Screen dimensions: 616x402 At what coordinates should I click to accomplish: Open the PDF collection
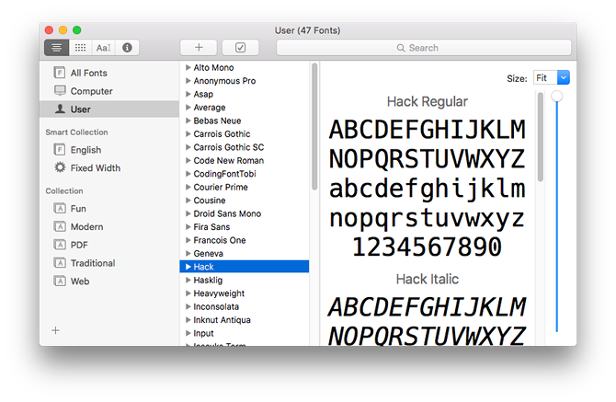109,245
